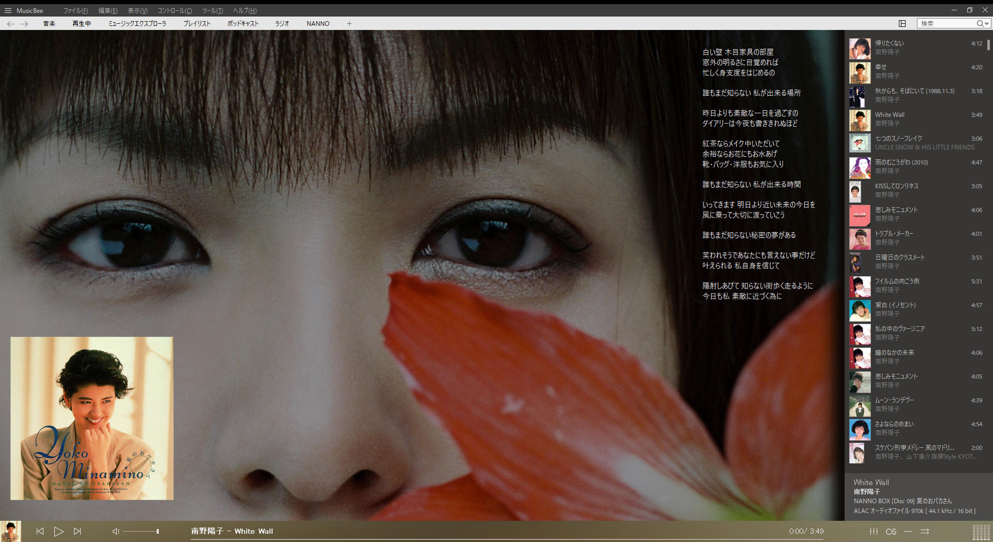
Task: Adjust the volume slider
Action: tap(141, 531)
